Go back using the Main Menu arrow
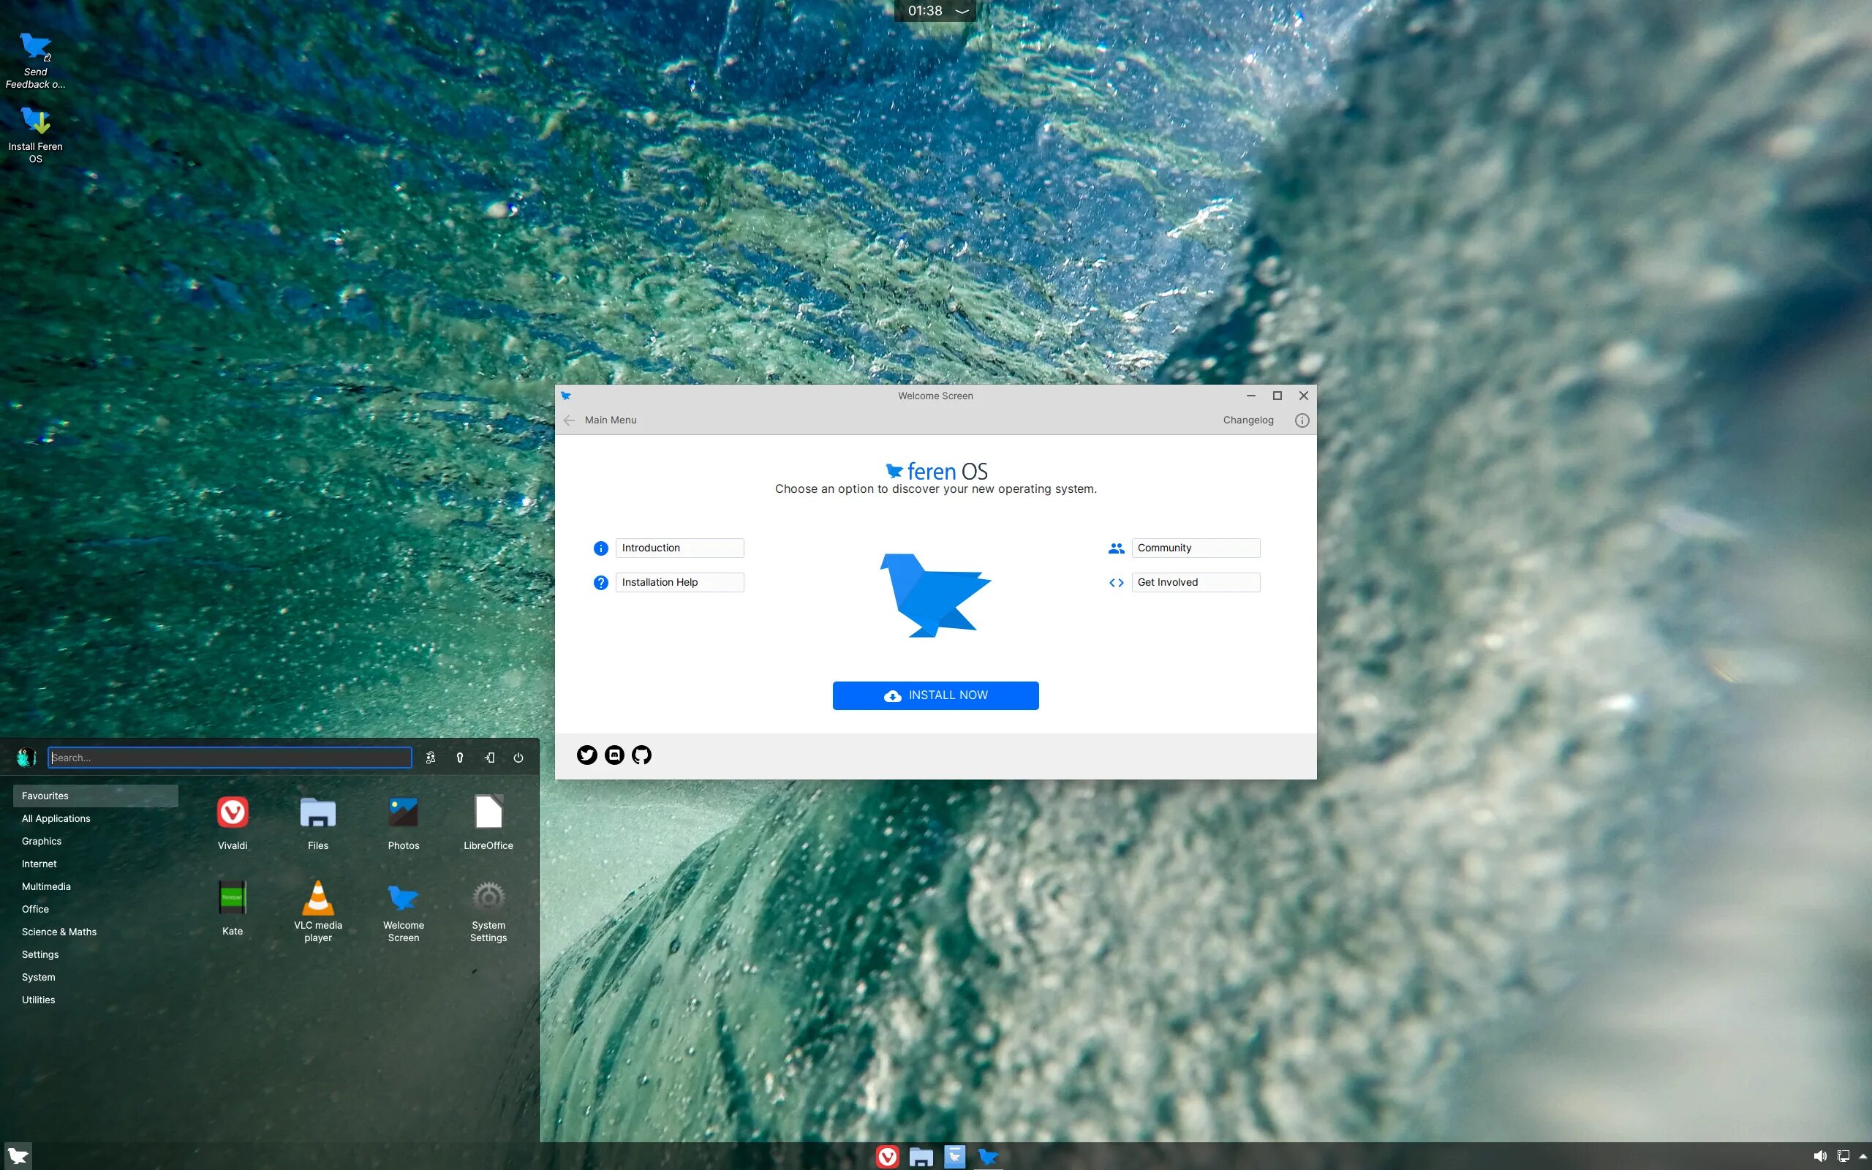 [x=570, y=420]
